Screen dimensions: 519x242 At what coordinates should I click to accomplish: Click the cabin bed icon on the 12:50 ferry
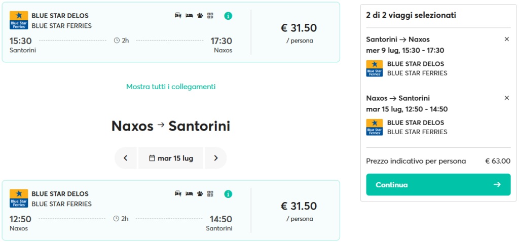pos(190,194)
